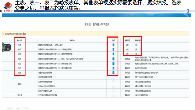Click 发生代扣代缴事项的纳税人 description text

pos(142,95)
